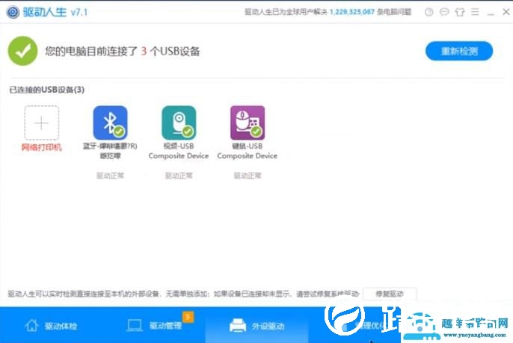
Task: Click the orange 9 notification badge
Action: (188, 317)
